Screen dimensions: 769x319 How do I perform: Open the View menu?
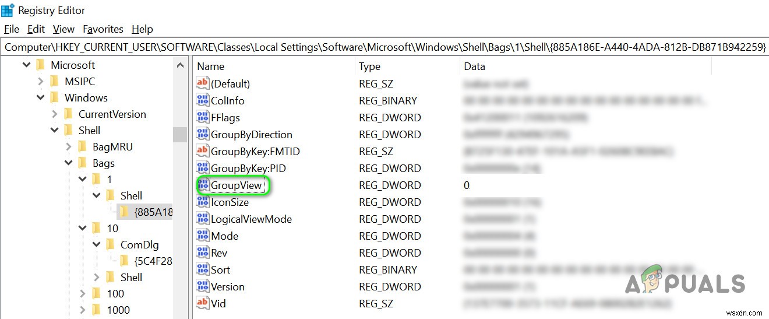click(64, 29)
